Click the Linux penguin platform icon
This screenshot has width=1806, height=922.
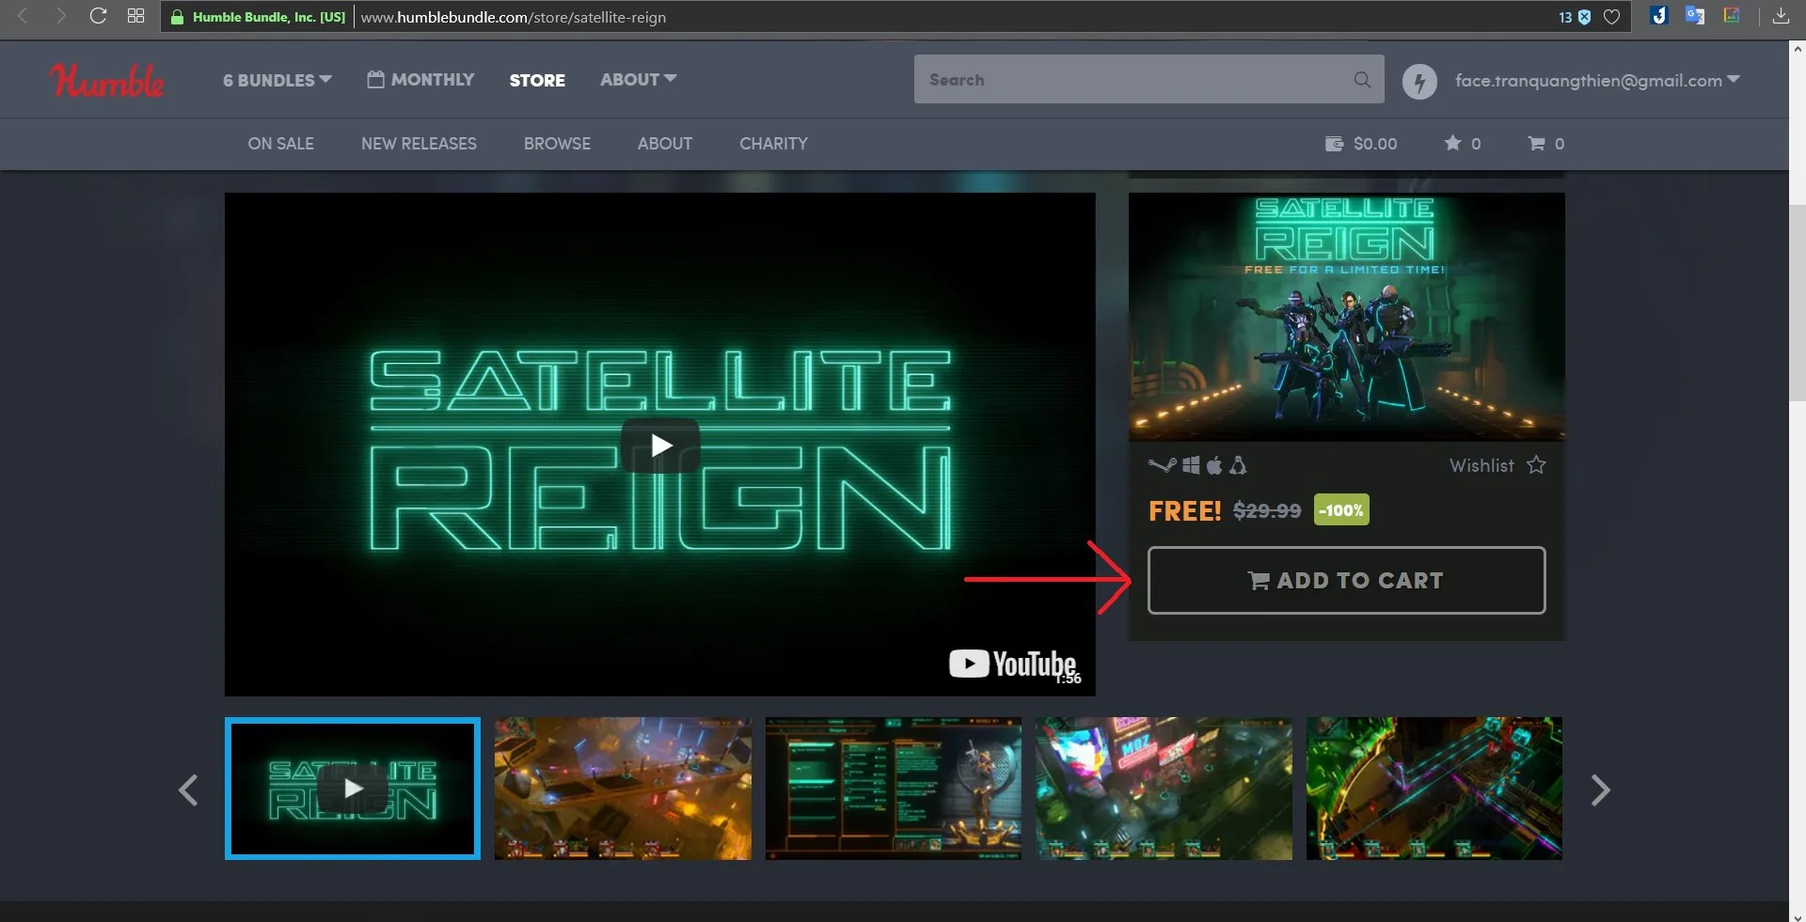(1238, 465)
